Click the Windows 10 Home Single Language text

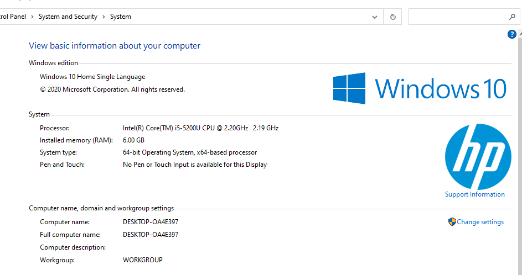pyautogui.click(x=92, y=77)
